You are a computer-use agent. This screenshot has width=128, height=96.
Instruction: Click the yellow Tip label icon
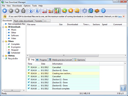[x=5, y=16]
